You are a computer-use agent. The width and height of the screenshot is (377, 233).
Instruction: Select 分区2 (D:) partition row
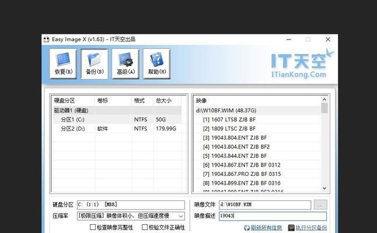pos(117,129)
